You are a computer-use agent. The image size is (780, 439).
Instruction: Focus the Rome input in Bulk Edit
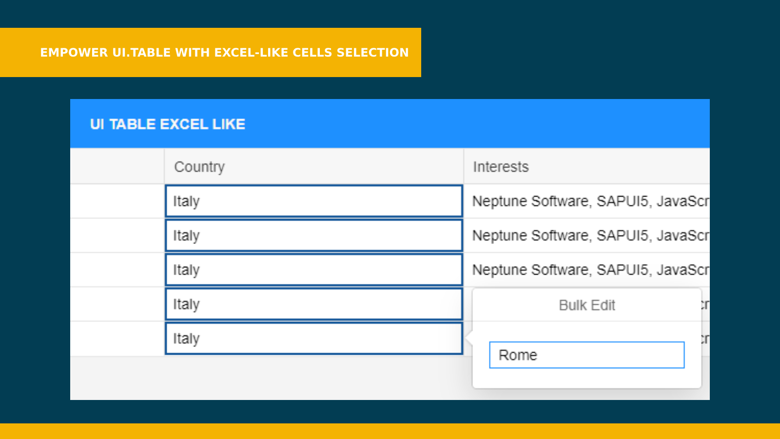(x=586, y=355)
